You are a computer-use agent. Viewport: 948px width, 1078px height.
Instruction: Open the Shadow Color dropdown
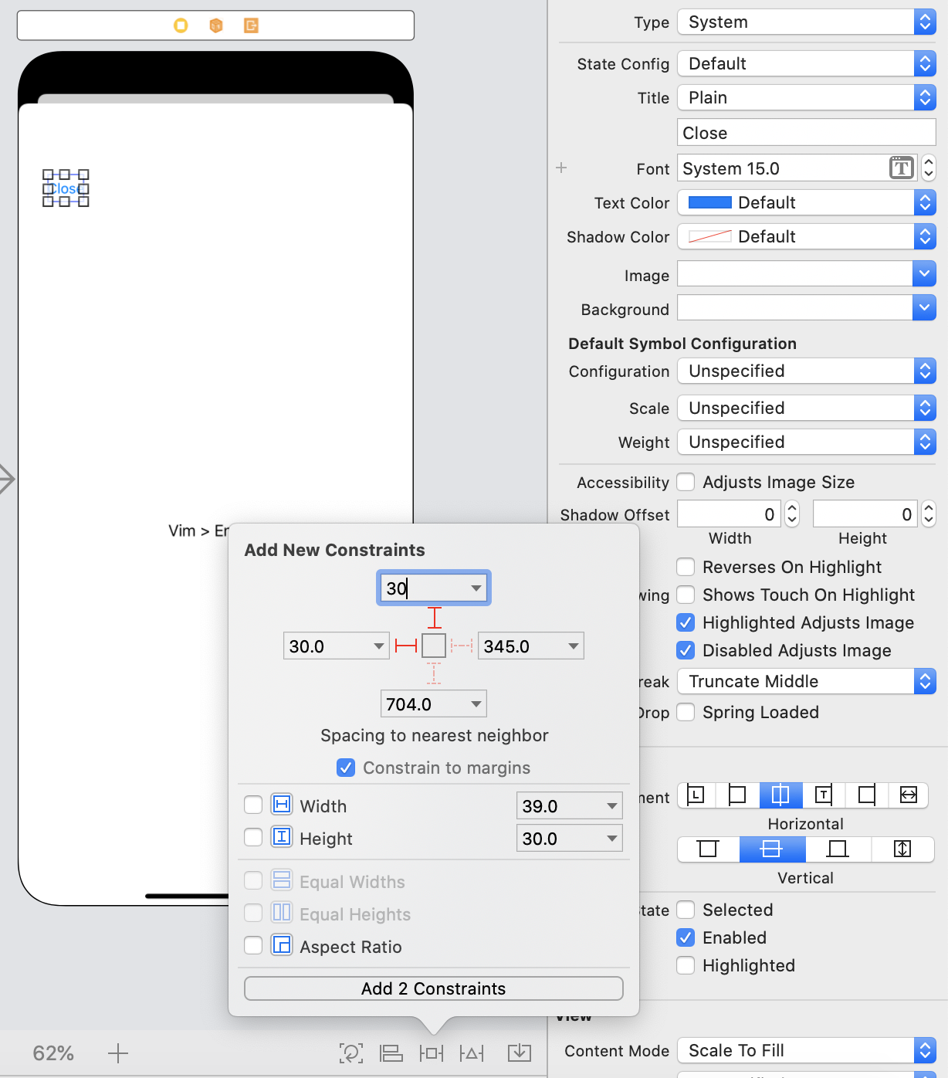807,236
